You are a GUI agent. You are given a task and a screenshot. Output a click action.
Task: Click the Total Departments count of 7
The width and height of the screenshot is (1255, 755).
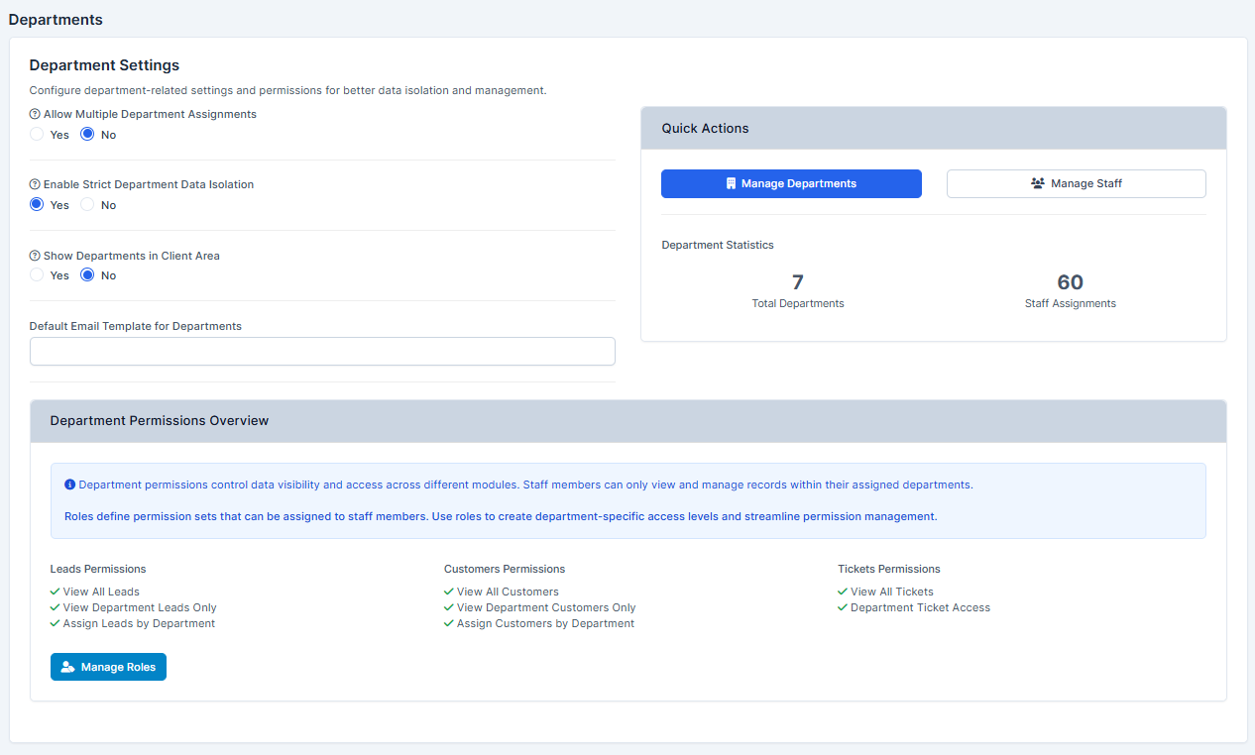pos(798,282)
